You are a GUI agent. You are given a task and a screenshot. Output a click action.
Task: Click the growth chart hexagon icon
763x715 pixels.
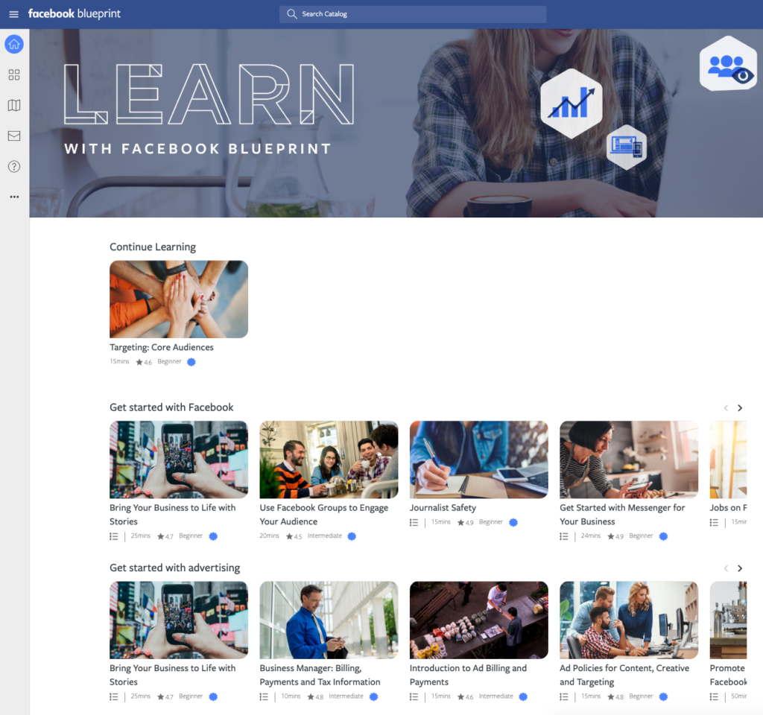coord(572,103)
